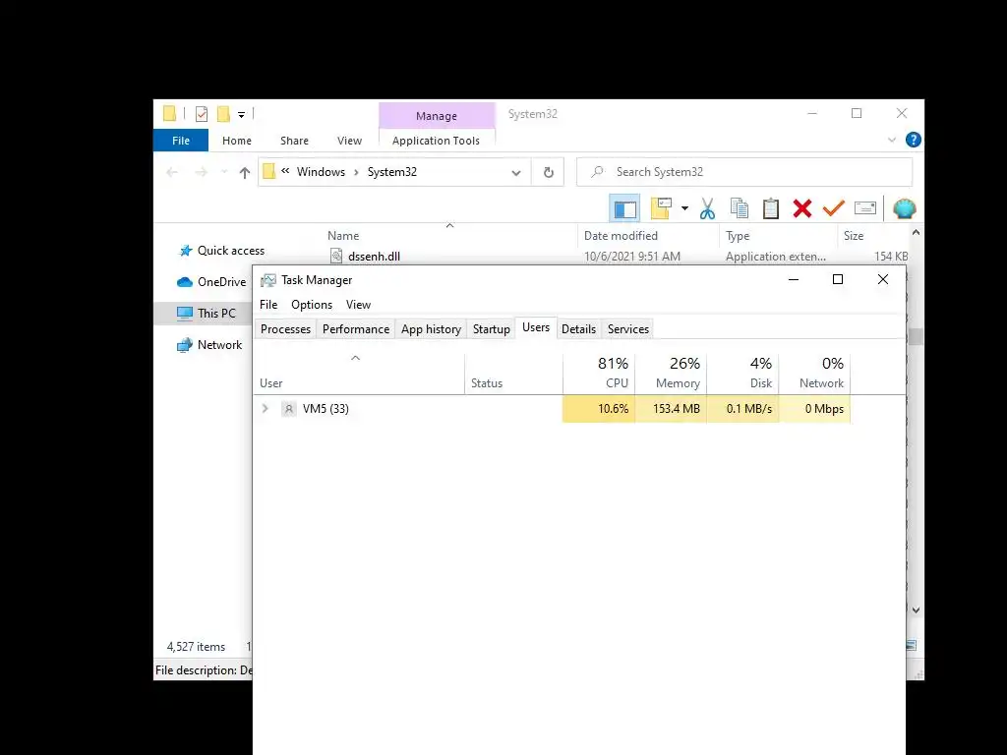This screenshot has height=755, width=1007.
Task: Click the blue help question mark icon
Action: (913, 140)
